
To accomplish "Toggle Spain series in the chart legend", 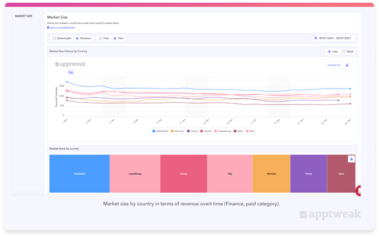I will coord(238,131).
